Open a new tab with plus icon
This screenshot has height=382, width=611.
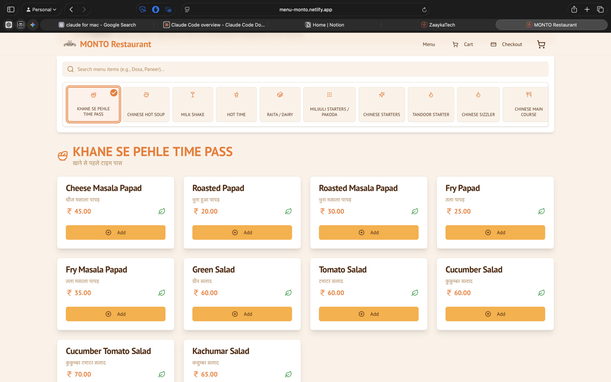click(587, 10)
